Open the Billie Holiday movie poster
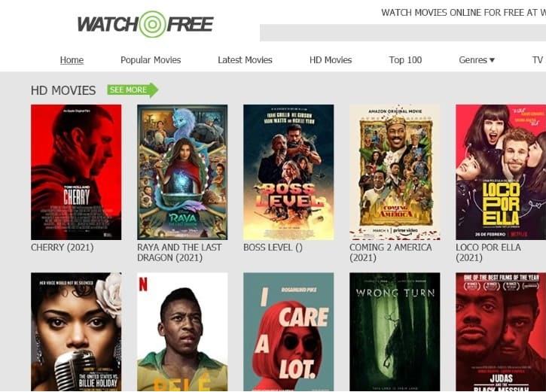The height and width of the screenshot is (392, 546). click(x=76, y=332)
